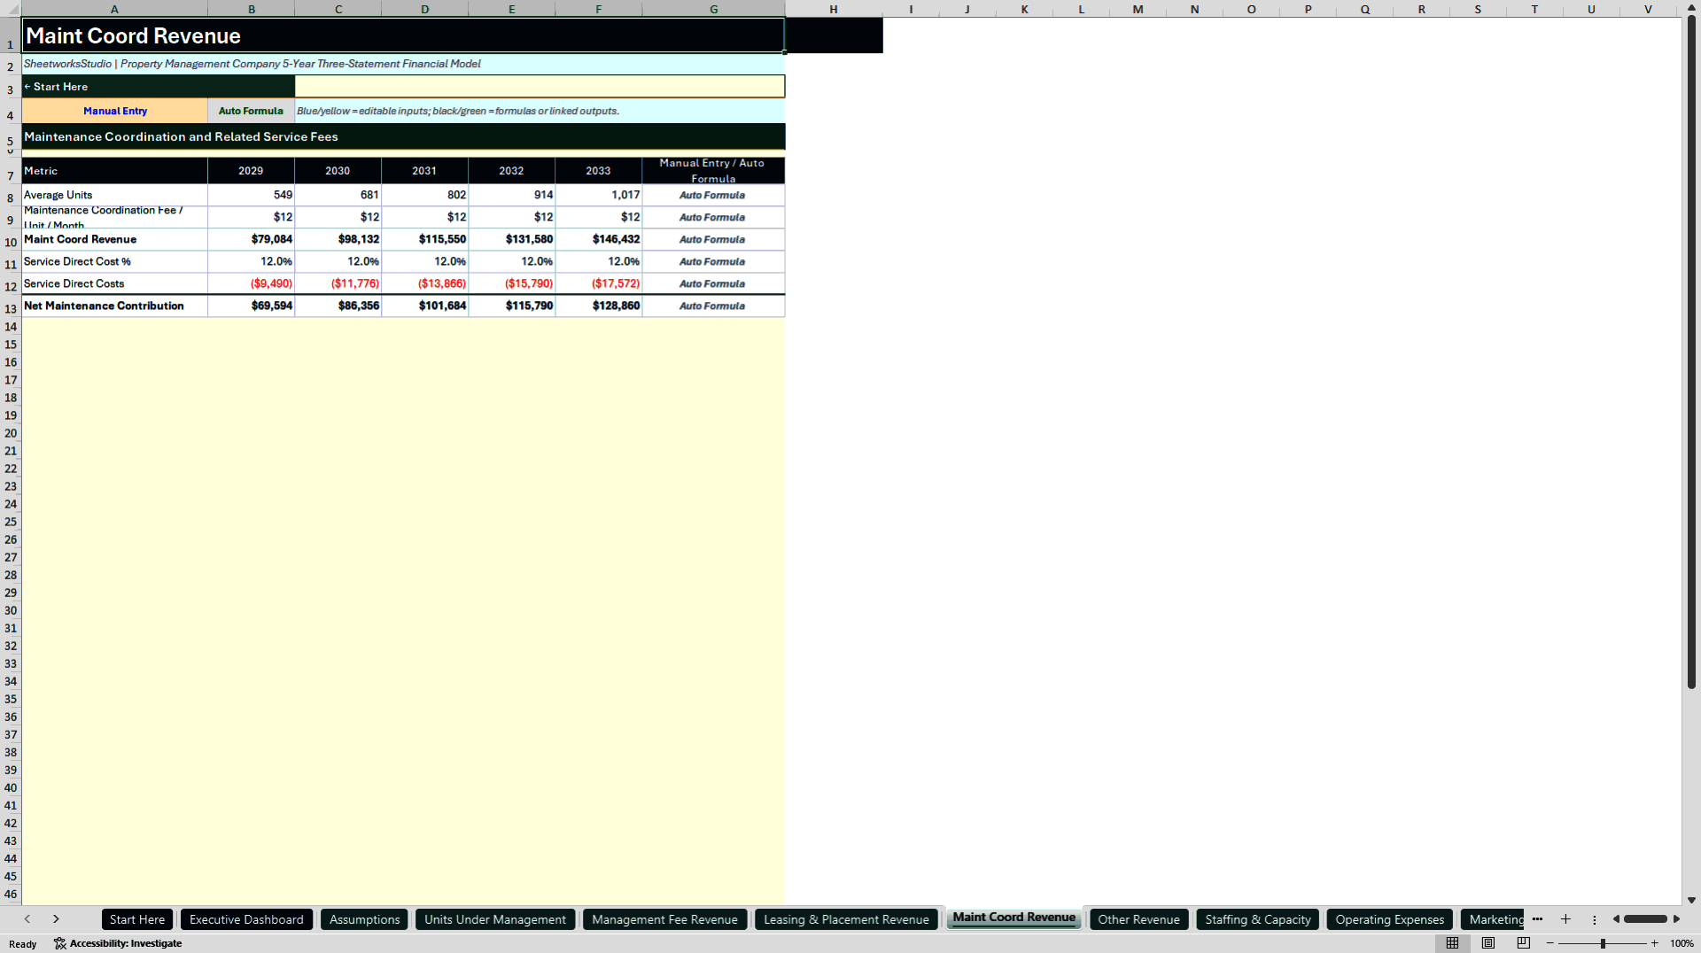Click the zoom in plus button

pos(1655,943)
